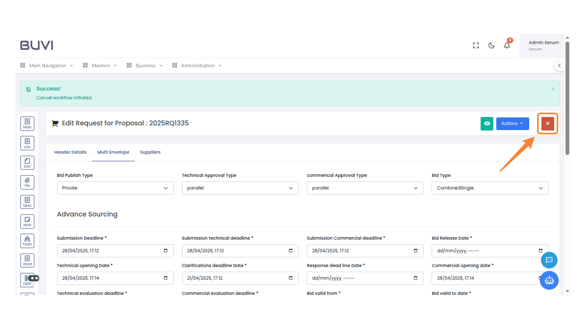Toggle fullscreen mode icon
Viewport: 586px width, 329px height.
[x=476, y=45]
